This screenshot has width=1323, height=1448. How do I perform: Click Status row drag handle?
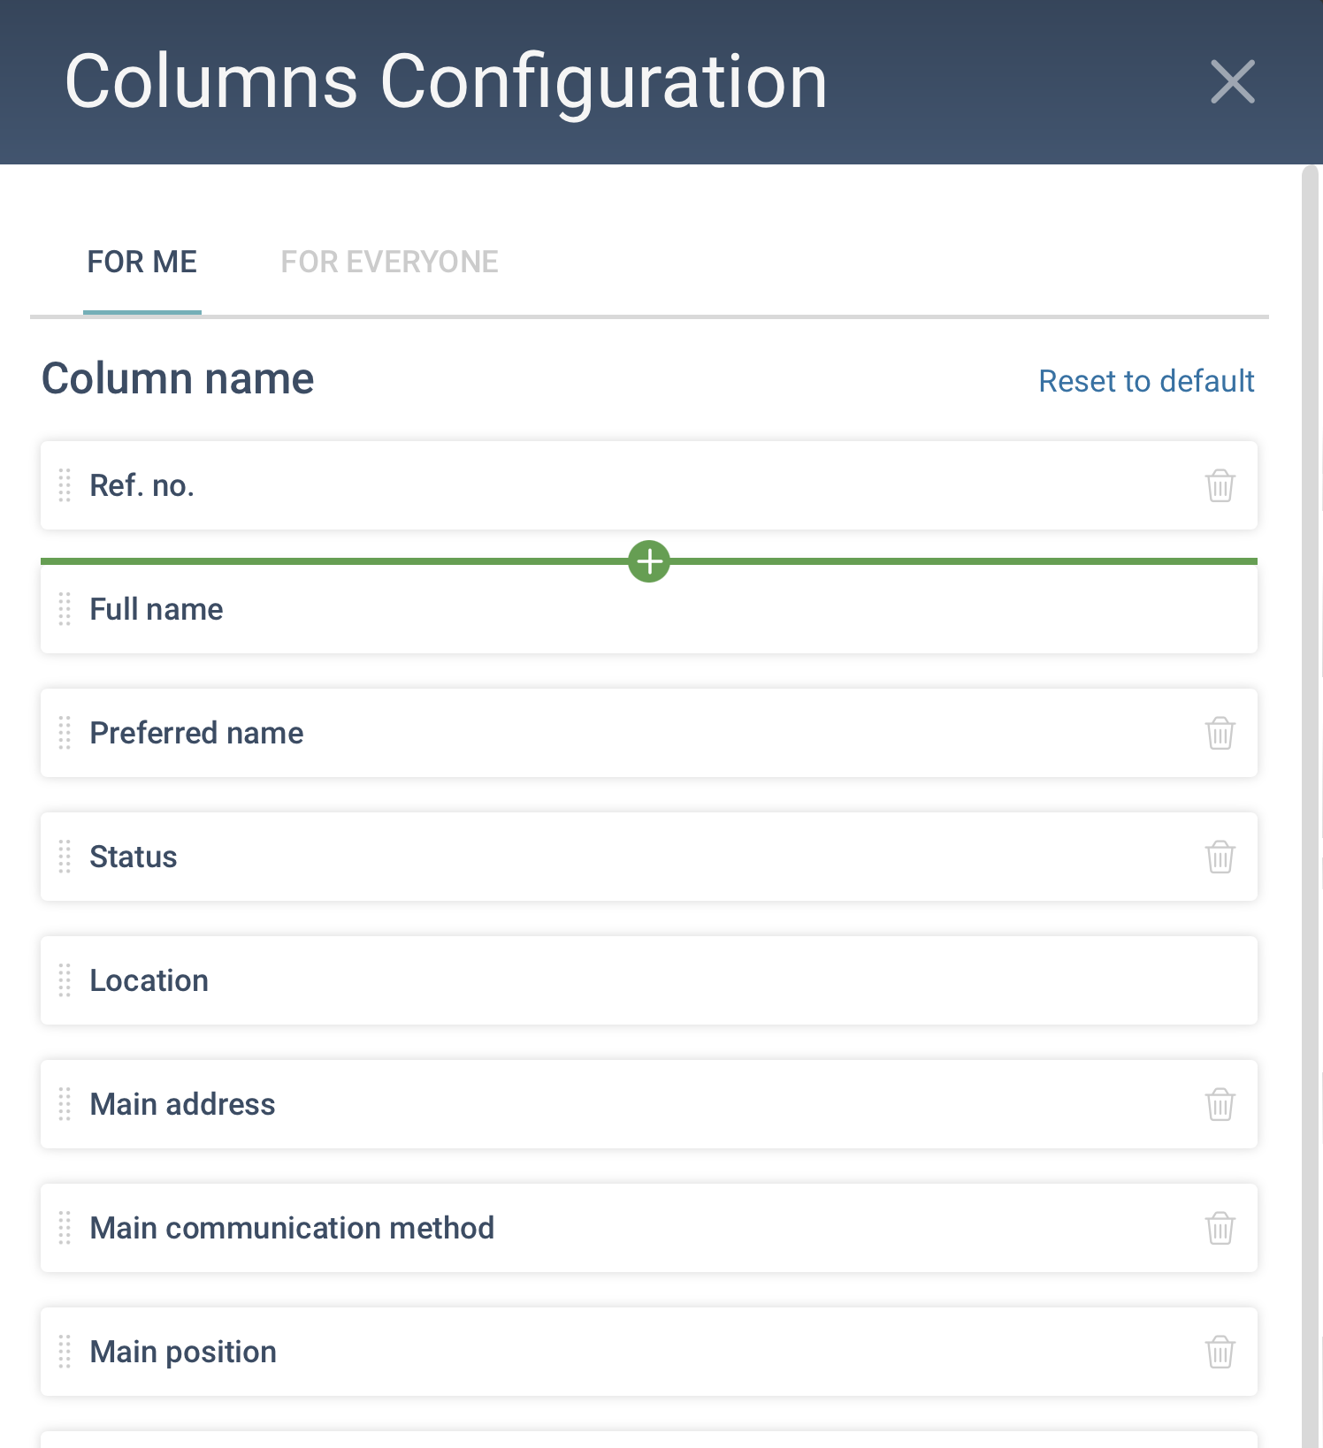pos(65,857)
